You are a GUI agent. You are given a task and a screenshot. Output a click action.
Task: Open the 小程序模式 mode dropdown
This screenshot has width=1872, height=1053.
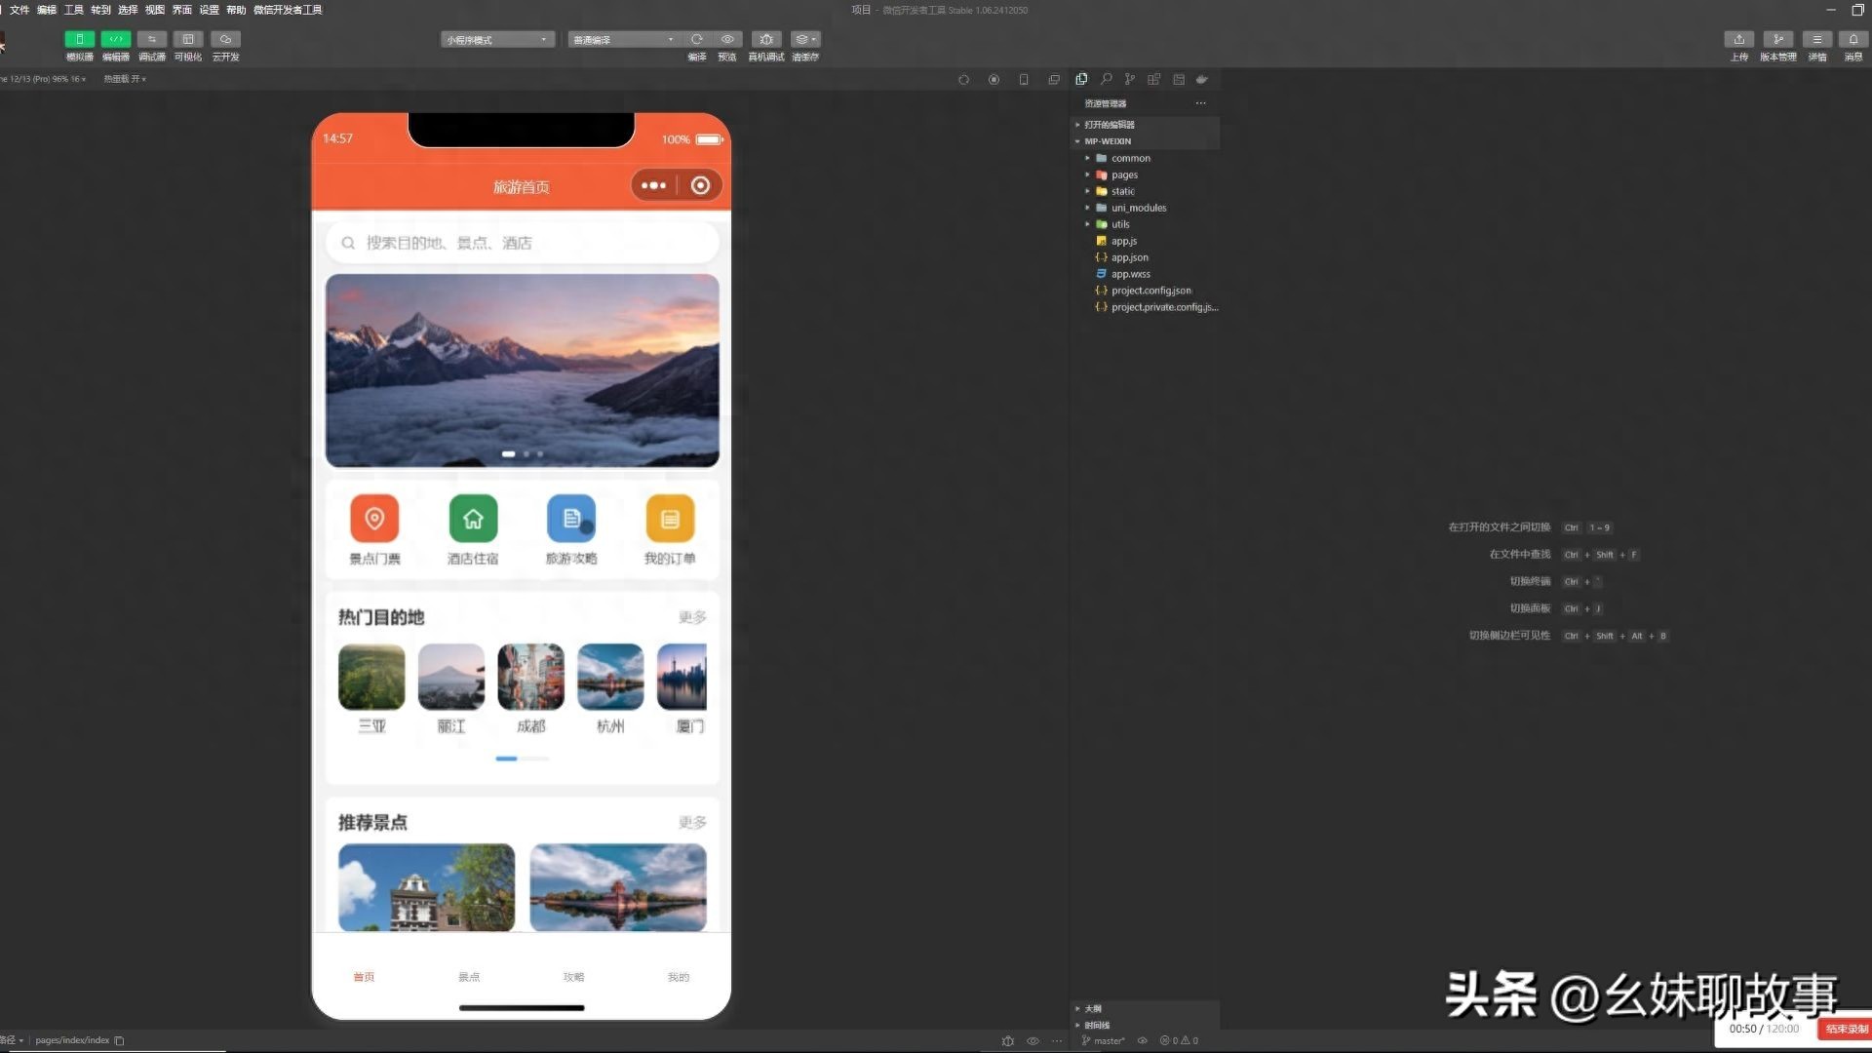point(497,40)
